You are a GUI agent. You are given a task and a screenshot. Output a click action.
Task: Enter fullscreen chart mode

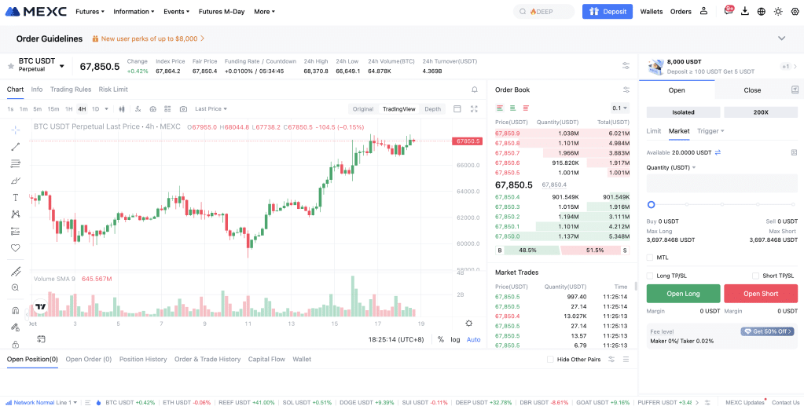pyautogui.click(x=474, y=108)
